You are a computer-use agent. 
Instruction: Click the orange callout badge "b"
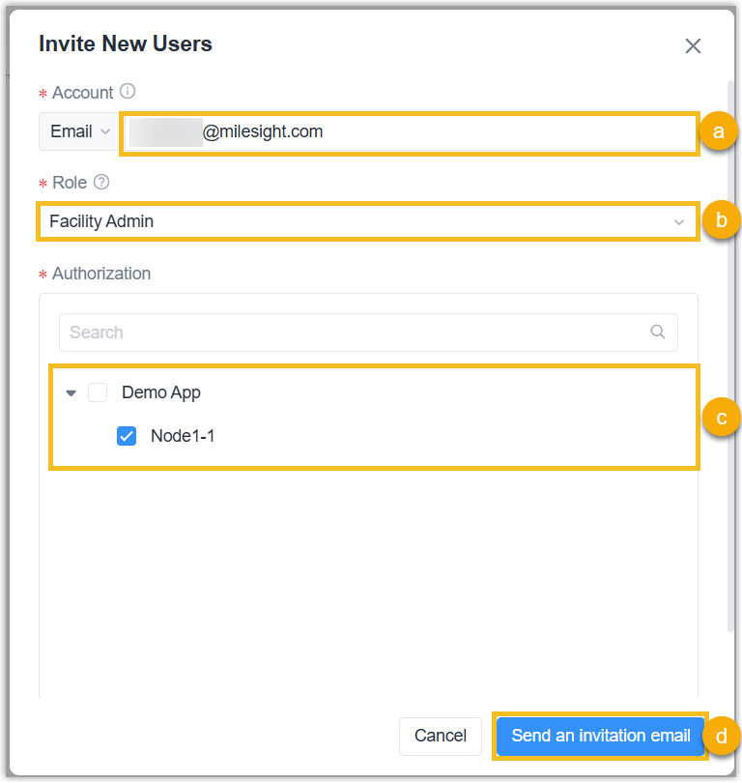coord(717,220)
